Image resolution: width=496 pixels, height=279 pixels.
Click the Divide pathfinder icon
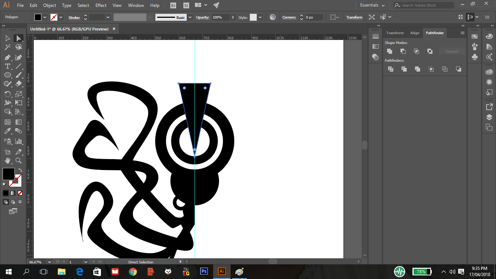[x=391, y=69]
